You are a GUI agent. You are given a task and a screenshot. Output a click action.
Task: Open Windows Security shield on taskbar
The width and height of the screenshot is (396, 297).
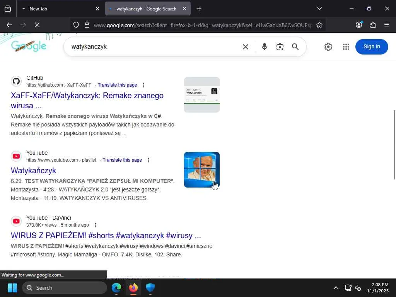(x=150, y=288)
